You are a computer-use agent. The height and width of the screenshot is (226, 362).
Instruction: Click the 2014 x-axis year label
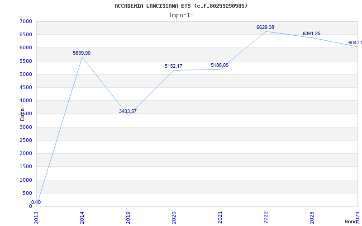pyautogui.click(x=82, y=217)
